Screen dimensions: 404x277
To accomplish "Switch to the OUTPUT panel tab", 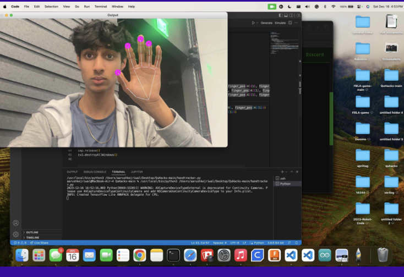I will [x=72, y=172].
